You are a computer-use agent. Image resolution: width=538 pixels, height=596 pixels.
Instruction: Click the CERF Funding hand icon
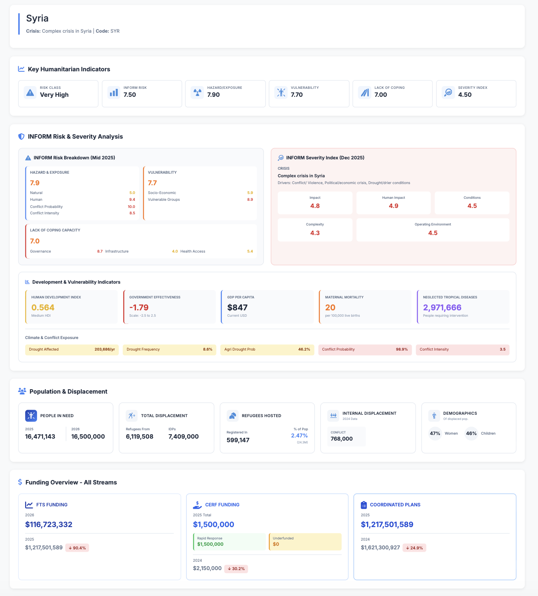pyautogui.click(x=197, y=505)
